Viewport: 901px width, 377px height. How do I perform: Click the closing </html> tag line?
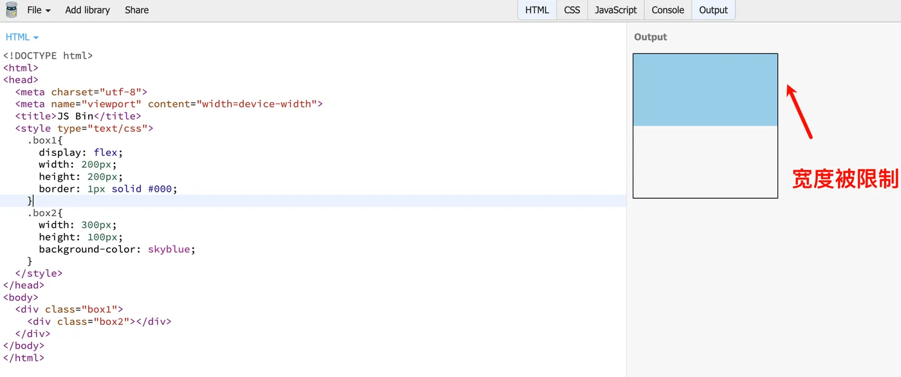pyautogui.click(x=24, y=358)
